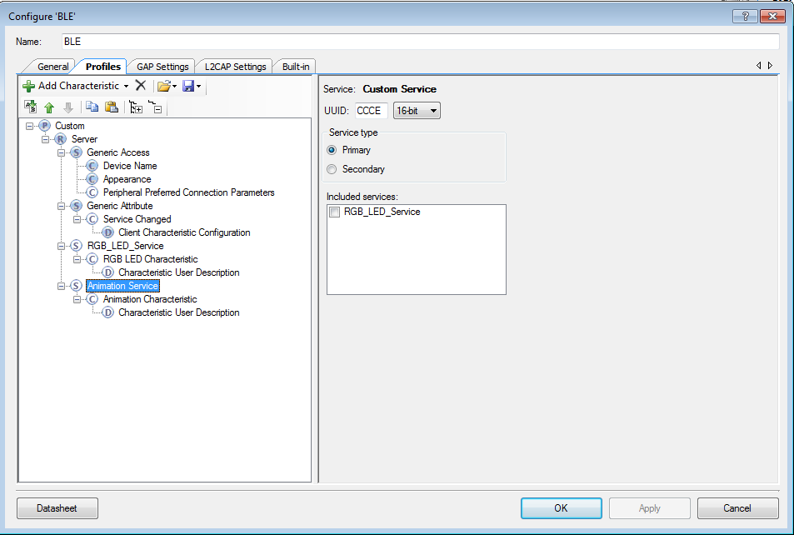Click the Apply button

coord(650,508)
